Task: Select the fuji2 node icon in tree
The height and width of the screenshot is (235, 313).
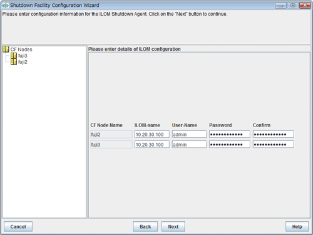Action: coord(14,62)
